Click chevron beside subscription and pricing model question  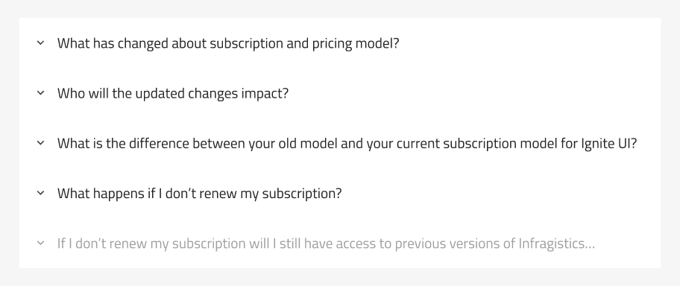click(x=40, y=43)
